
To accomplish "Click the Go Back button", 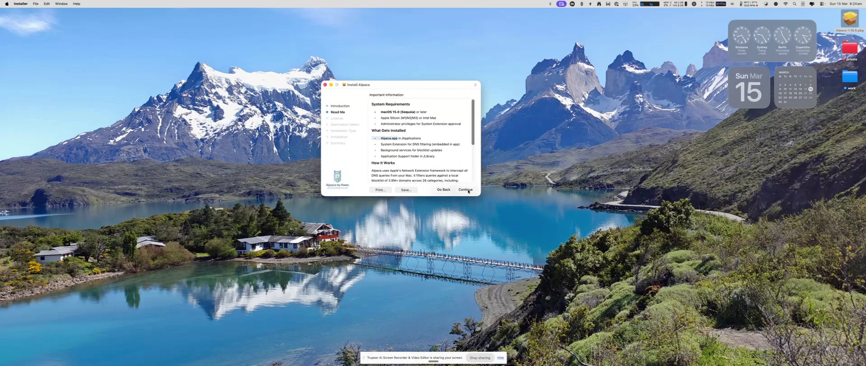I will (x=443, y=190).
